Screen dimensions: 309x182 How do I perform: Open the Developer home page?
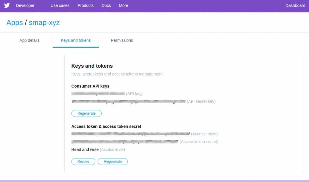25,5
